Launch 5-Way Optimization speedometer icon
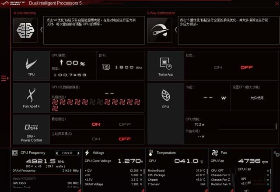280x192 pixels. 159,30
